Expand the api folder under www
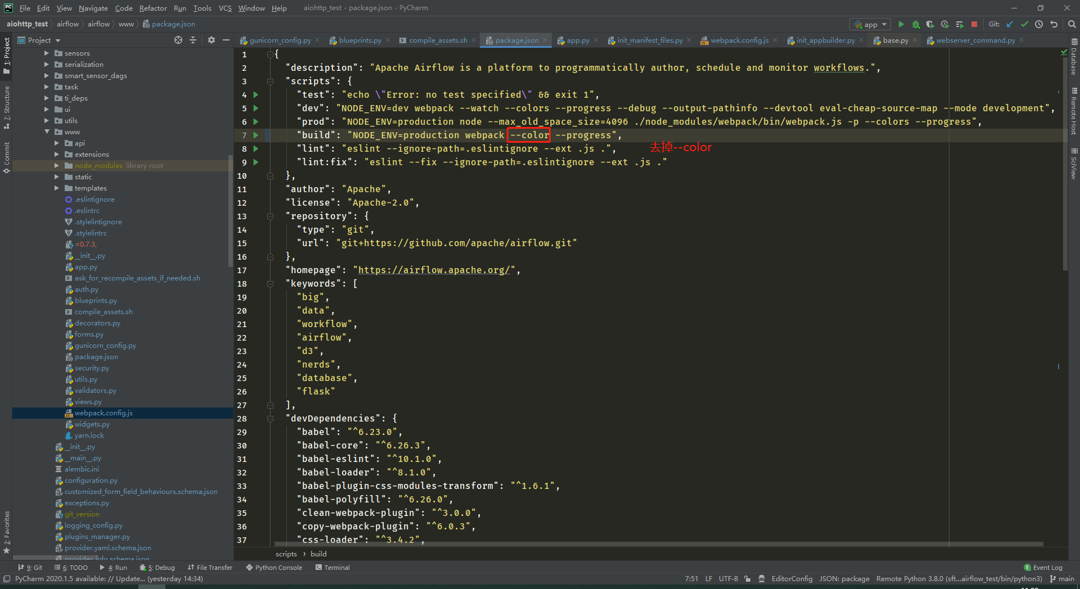The image size is (1080, 589). pos(57,143)
